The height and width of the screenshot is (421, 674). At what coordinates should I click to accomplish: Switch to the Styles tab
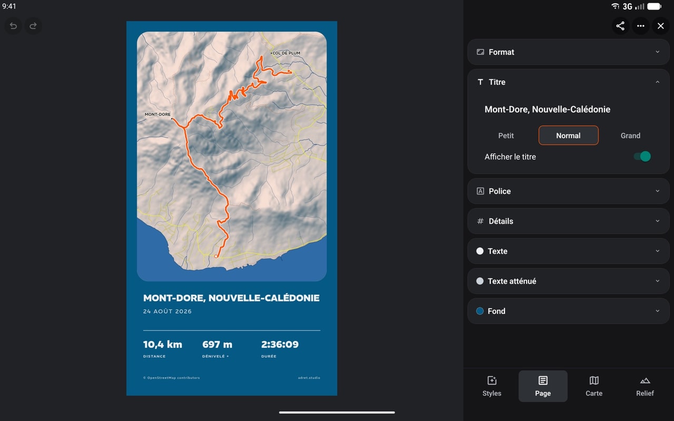(492, 386)
